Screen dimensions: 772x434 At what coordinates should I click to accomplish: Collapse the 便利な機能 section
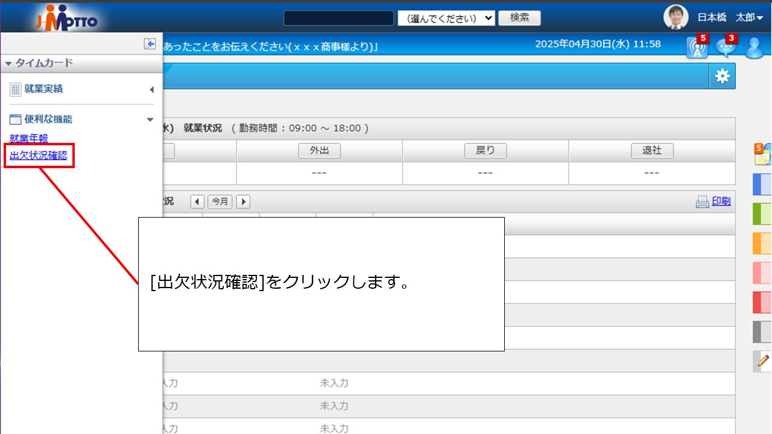(150, 119)
